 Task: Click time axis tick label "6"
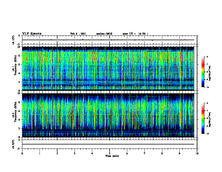click(x=127, y=153)
